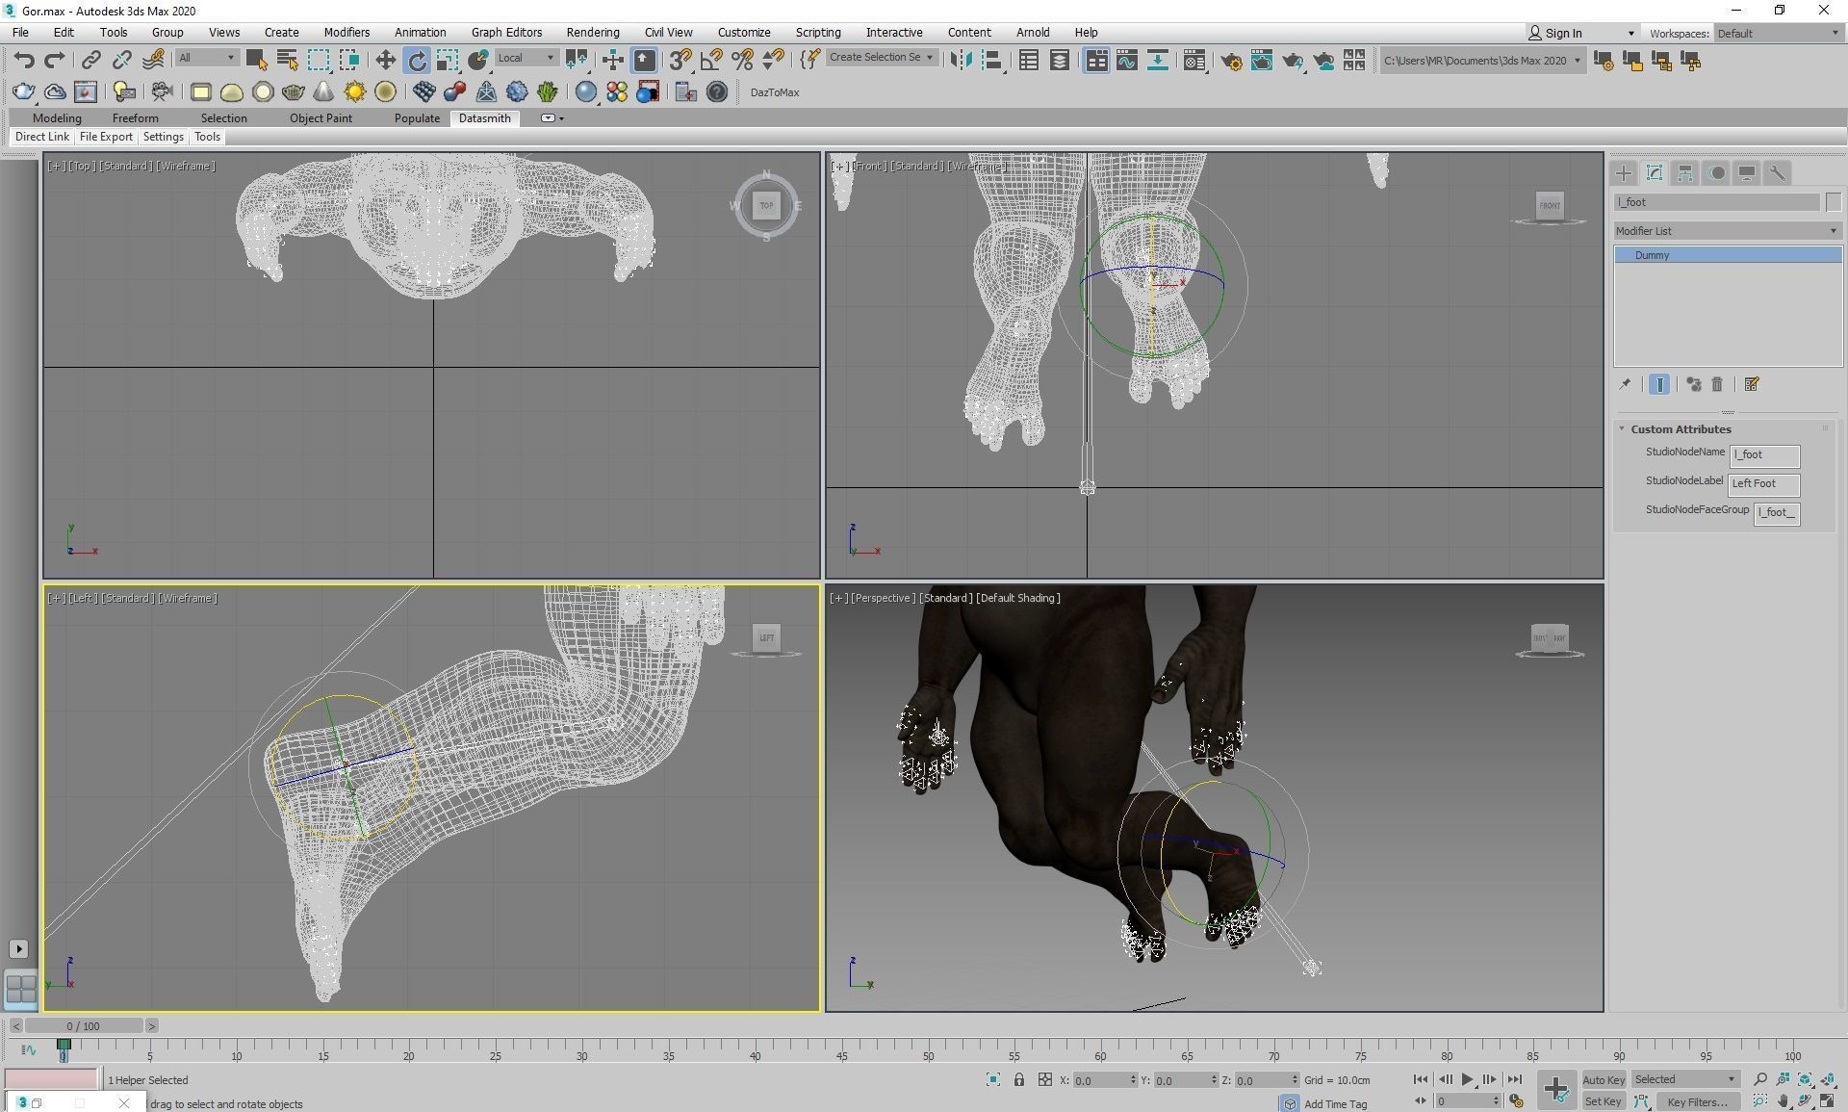Select the Dummy entry in modifier stack

pyautogui.click(x=1728, y=255)
